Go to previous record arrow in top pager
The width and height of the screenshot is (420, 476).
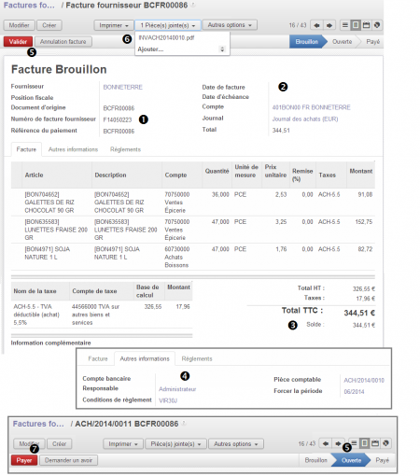click(x=316, y=25)
